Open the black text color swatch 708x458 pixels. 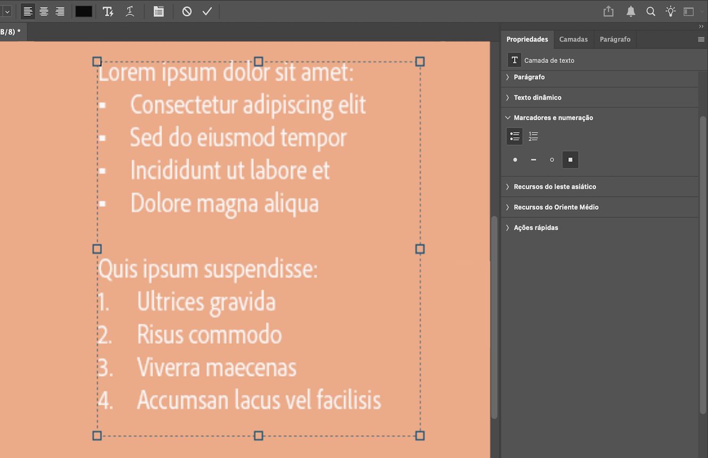click(x=84, y=11)
